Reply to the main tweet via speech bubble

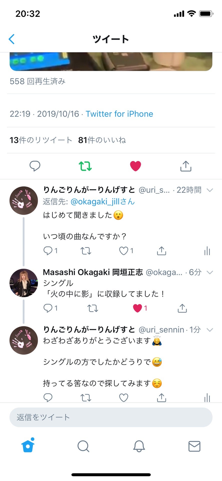click(35, 166)
